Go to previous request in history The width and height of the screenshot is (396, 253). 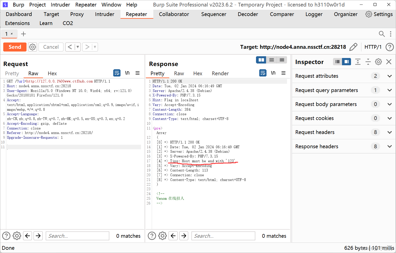pos(70,47)
